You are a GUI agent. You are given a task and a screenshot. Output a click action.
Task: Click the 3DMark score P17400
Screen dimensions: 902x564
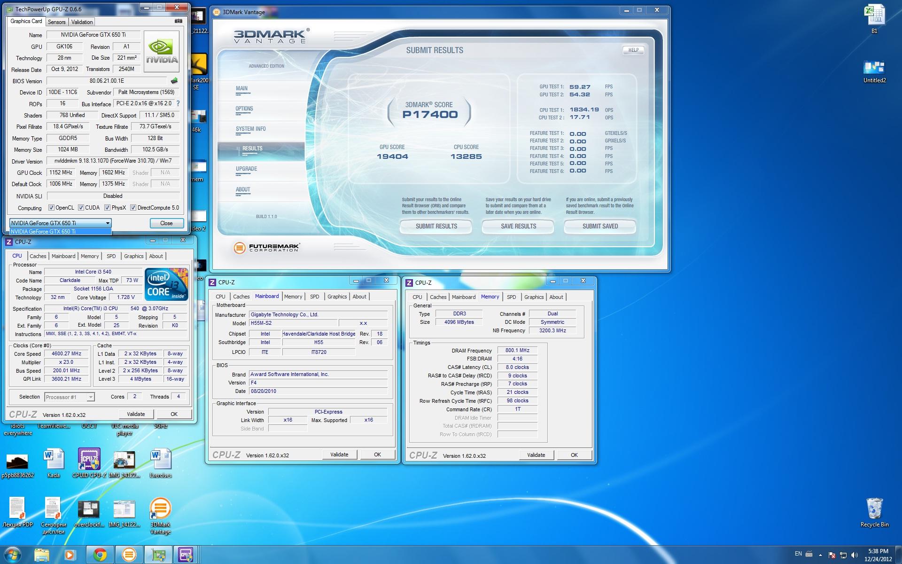pyautogui.click(x=430, y=114)
